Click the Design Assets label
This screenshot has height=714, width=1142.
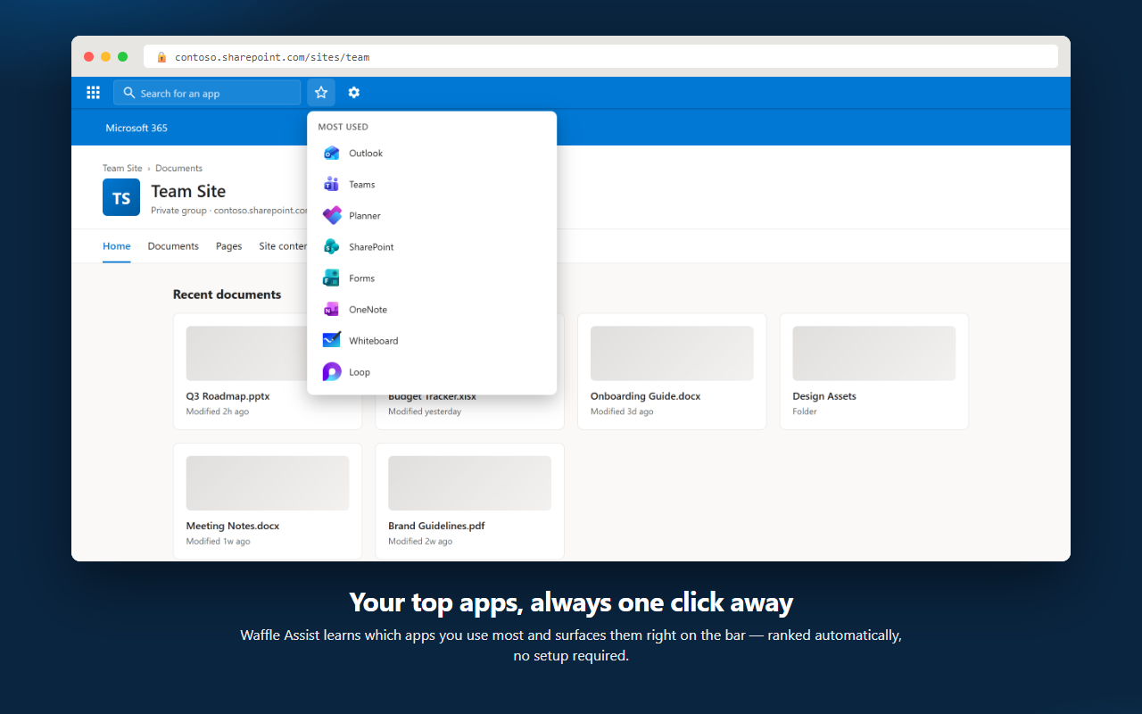(824, 396)
